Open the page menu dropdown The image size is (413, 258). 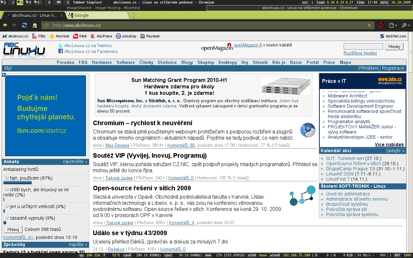click(x=393, y=25)
